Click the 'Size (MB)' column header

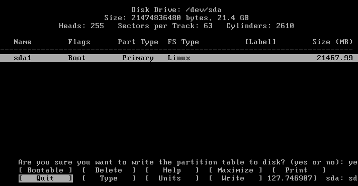333,42
